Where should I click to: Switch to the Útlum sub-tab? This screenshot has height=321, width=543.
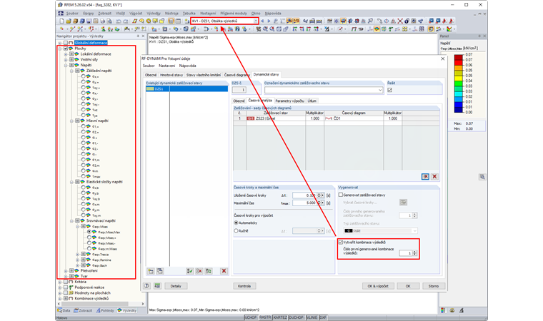click(312, 101)
